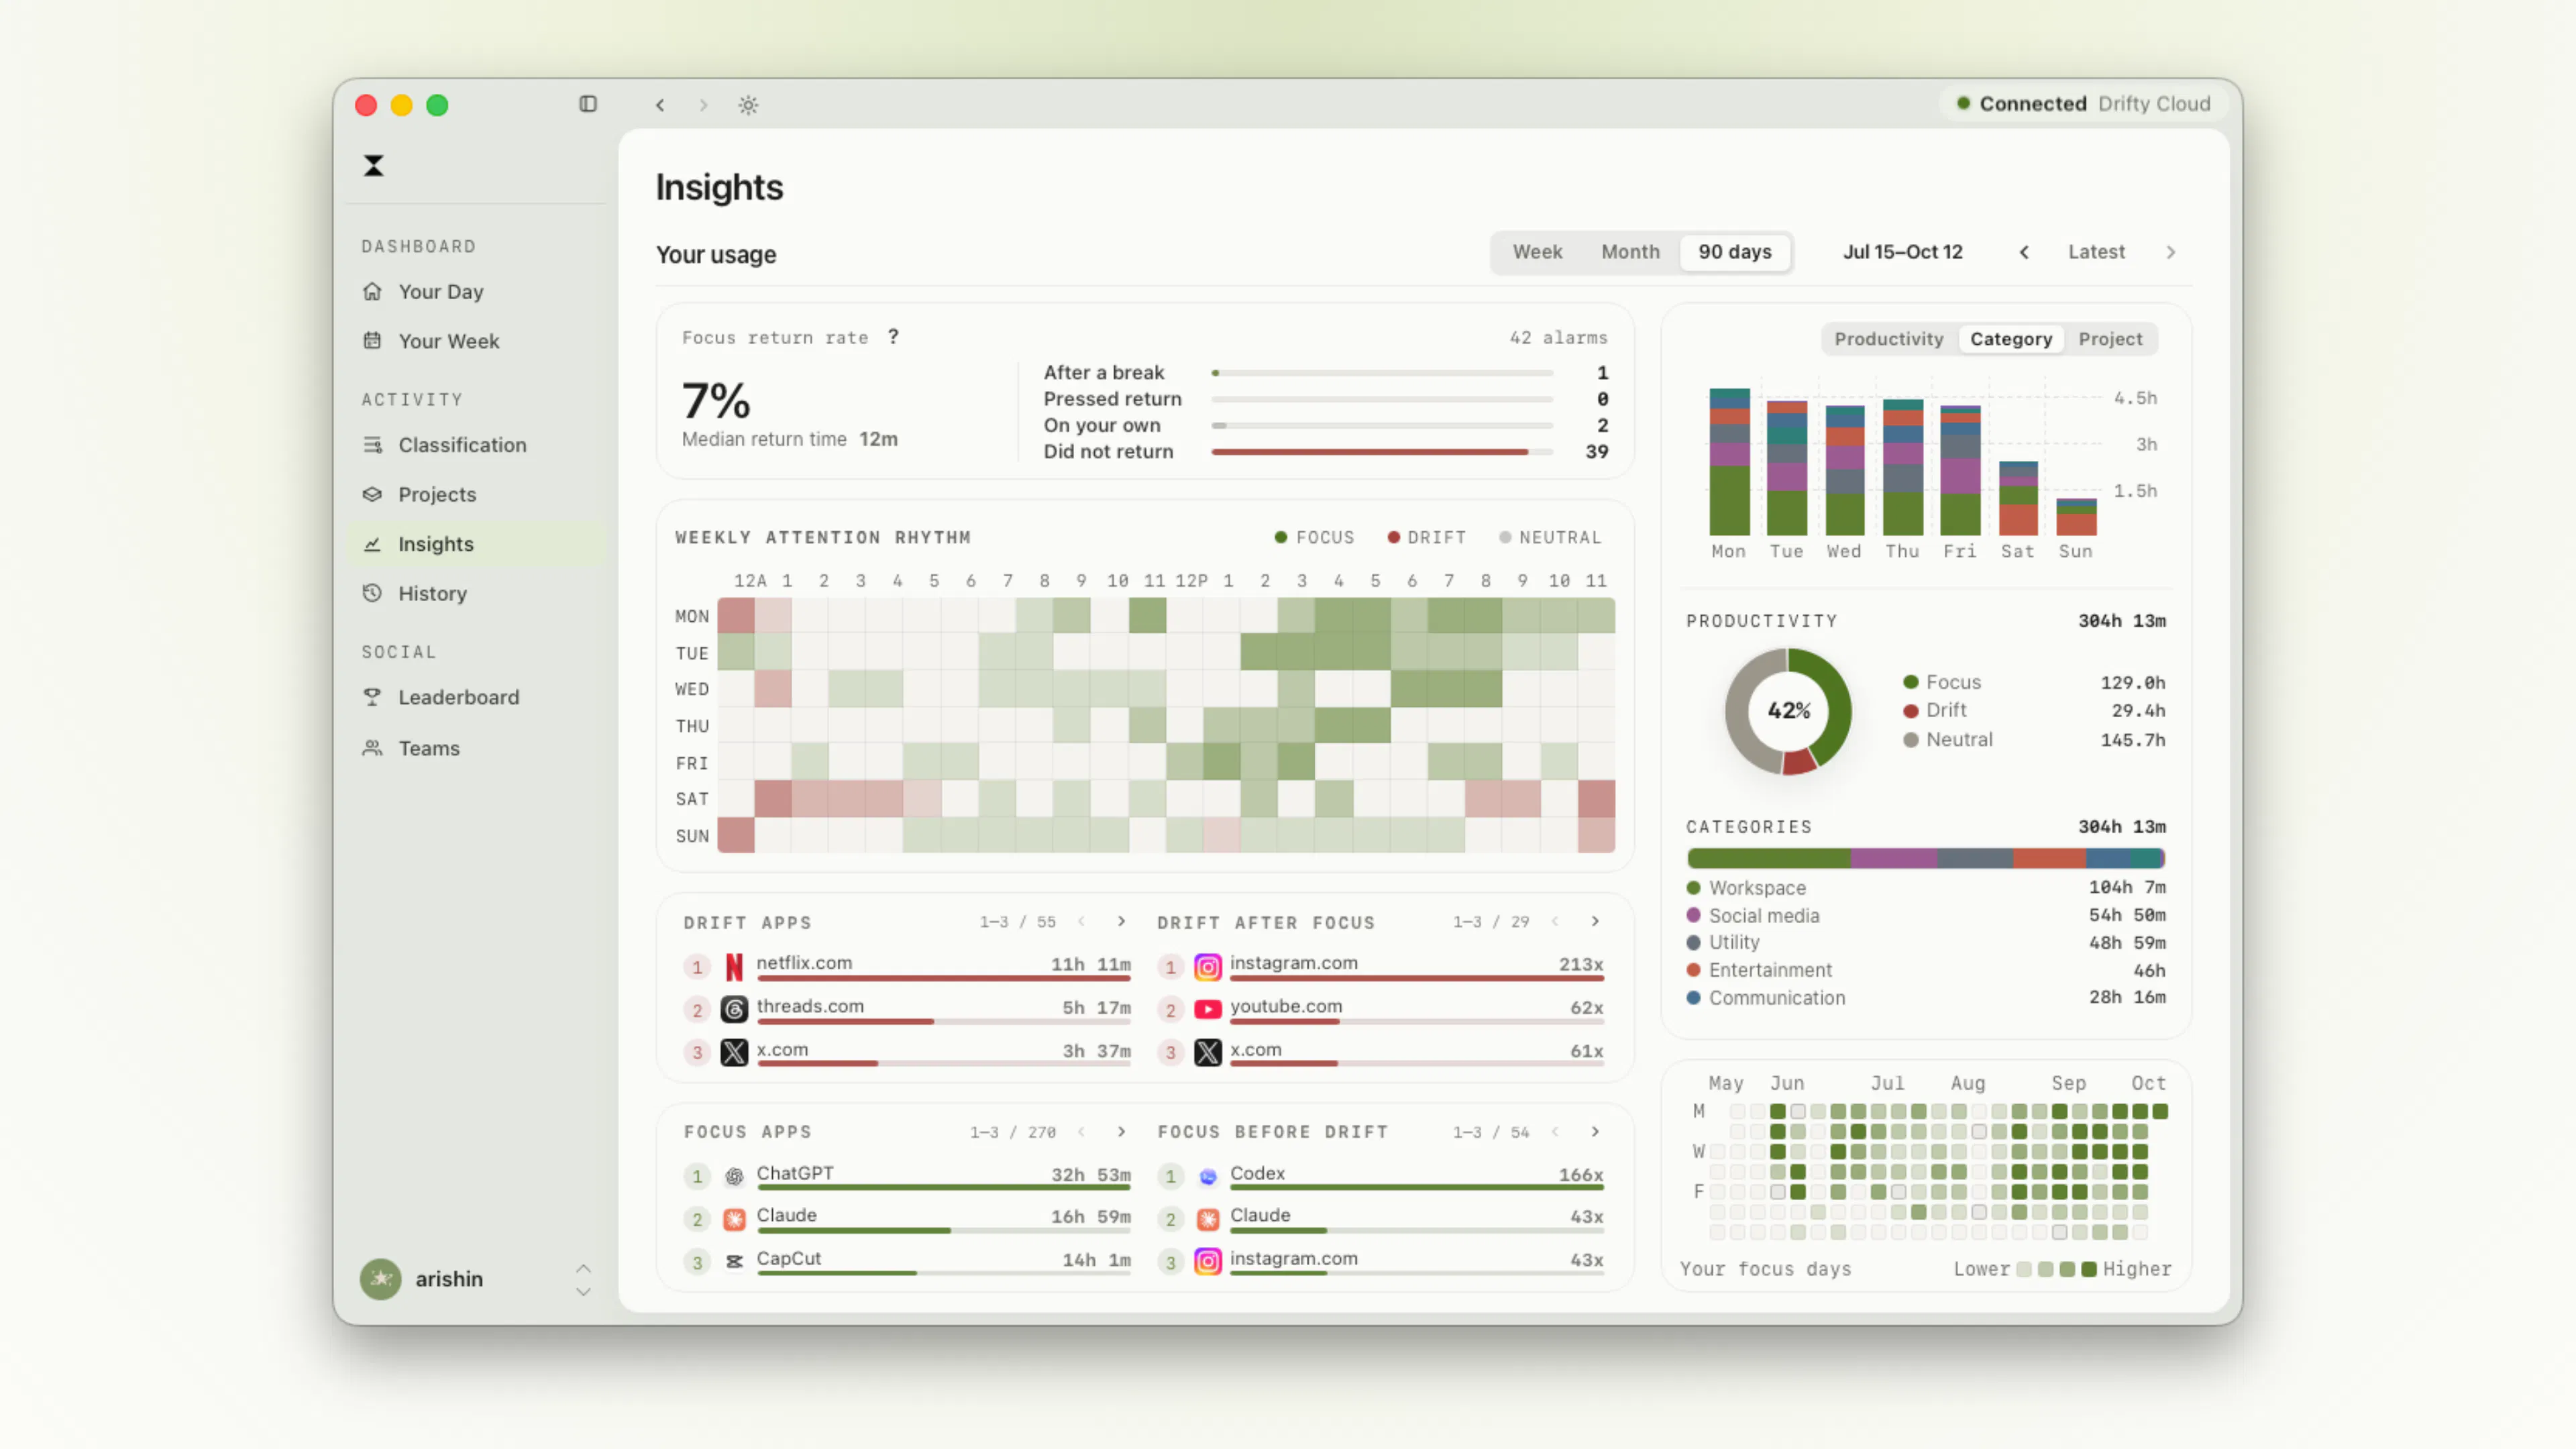The height and width of the screenshot is (1449, 2576).
Task: Open Classification in the sidebar
Action: (x=477, y=445)
